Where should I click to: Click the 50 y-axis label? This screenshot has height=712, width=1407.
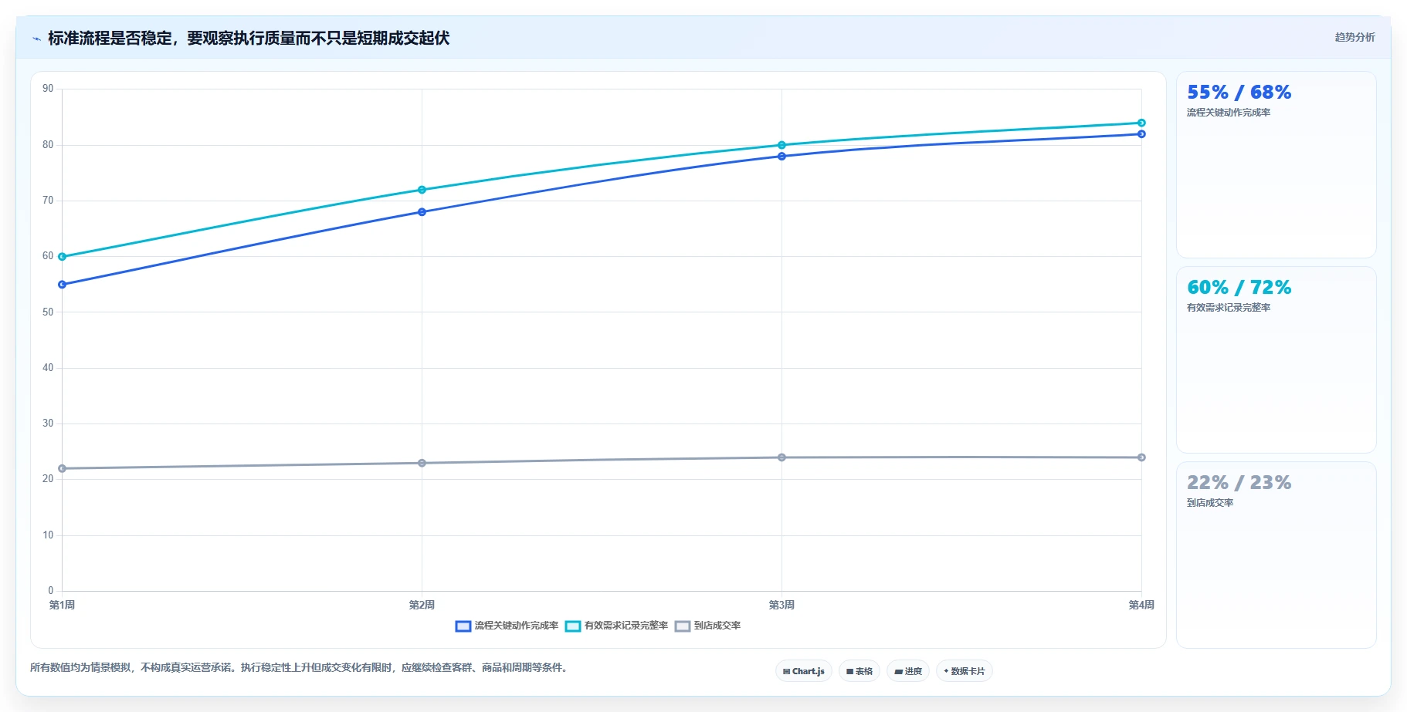pos(48,312)
